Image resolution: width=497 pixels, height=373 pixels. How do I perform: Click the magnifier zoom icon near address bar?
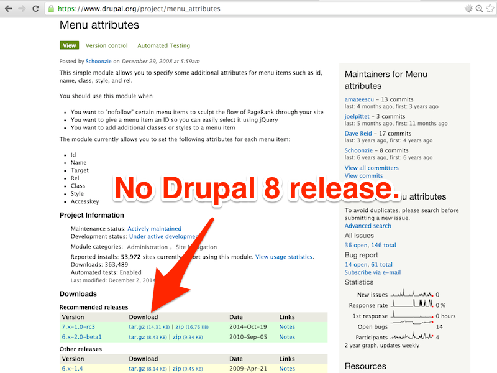click(480, 9)
